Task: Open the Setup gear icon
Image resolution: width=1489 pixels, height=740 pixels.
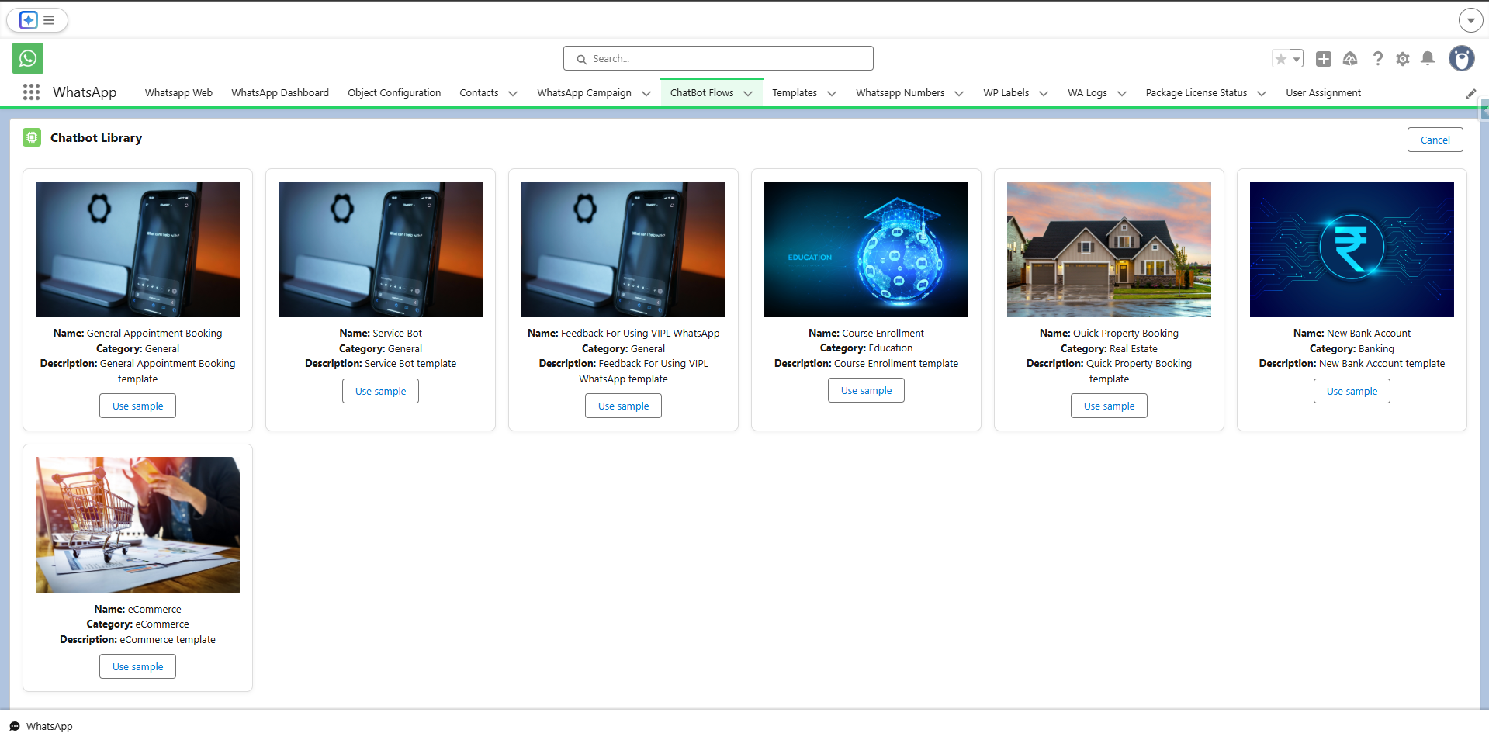Action: click(1403, 58)
